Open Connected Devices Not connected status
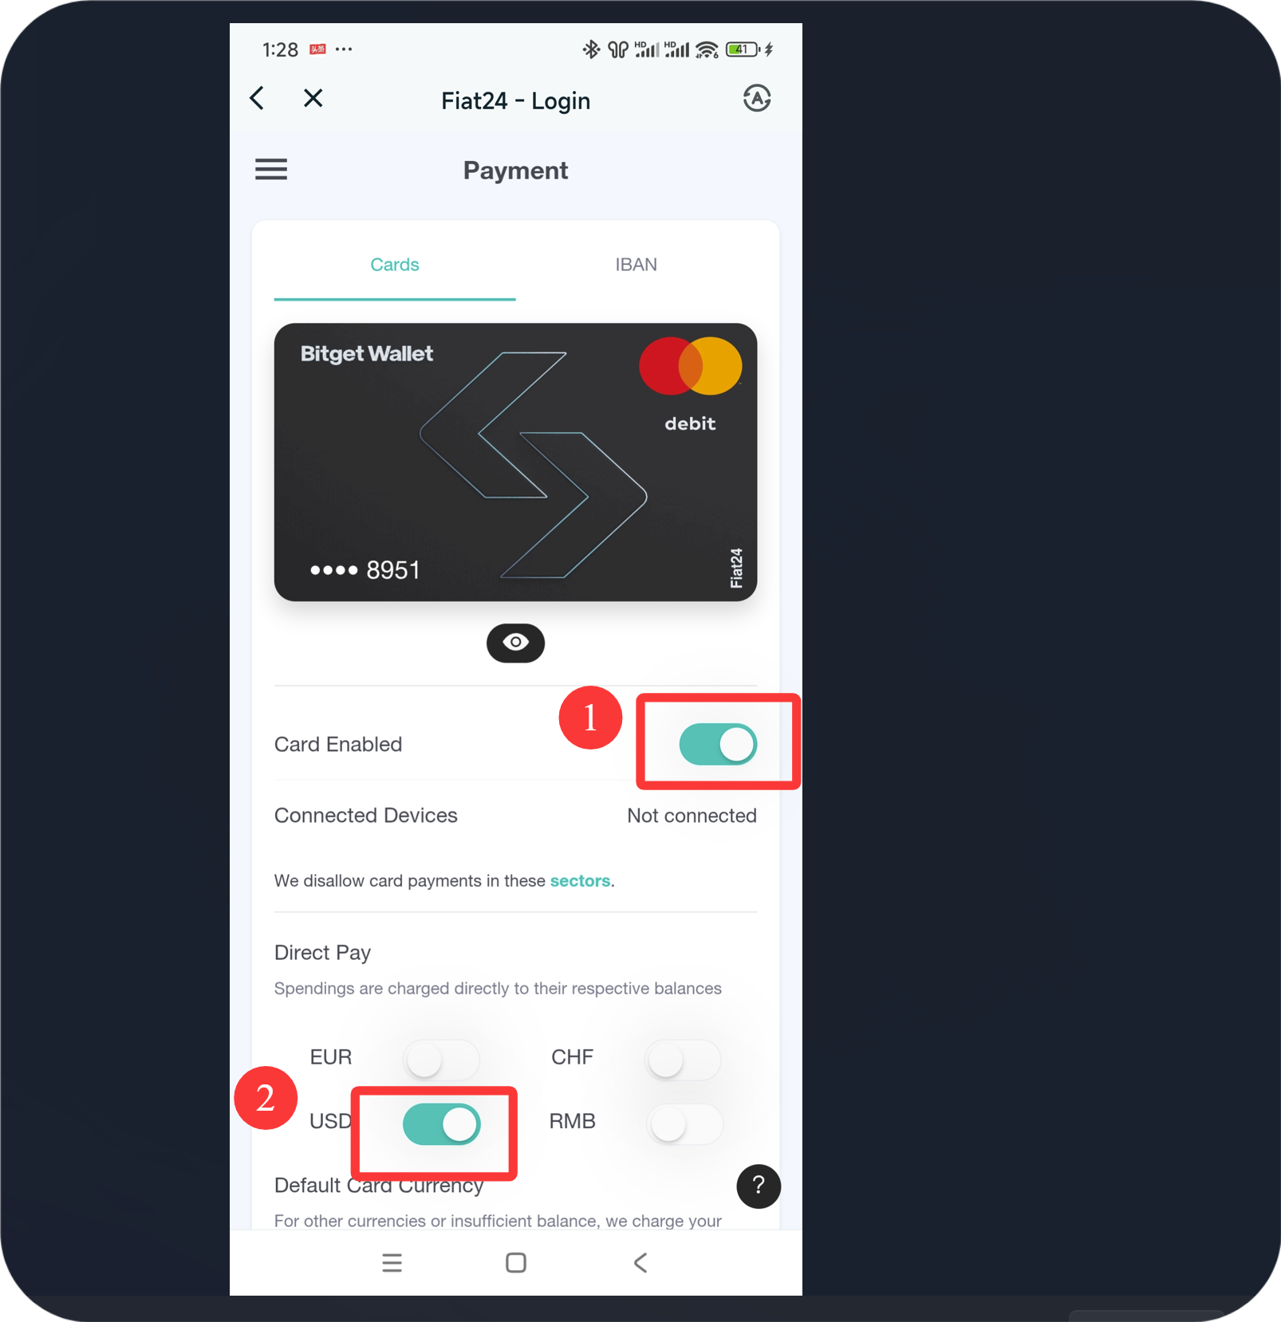 692,816
